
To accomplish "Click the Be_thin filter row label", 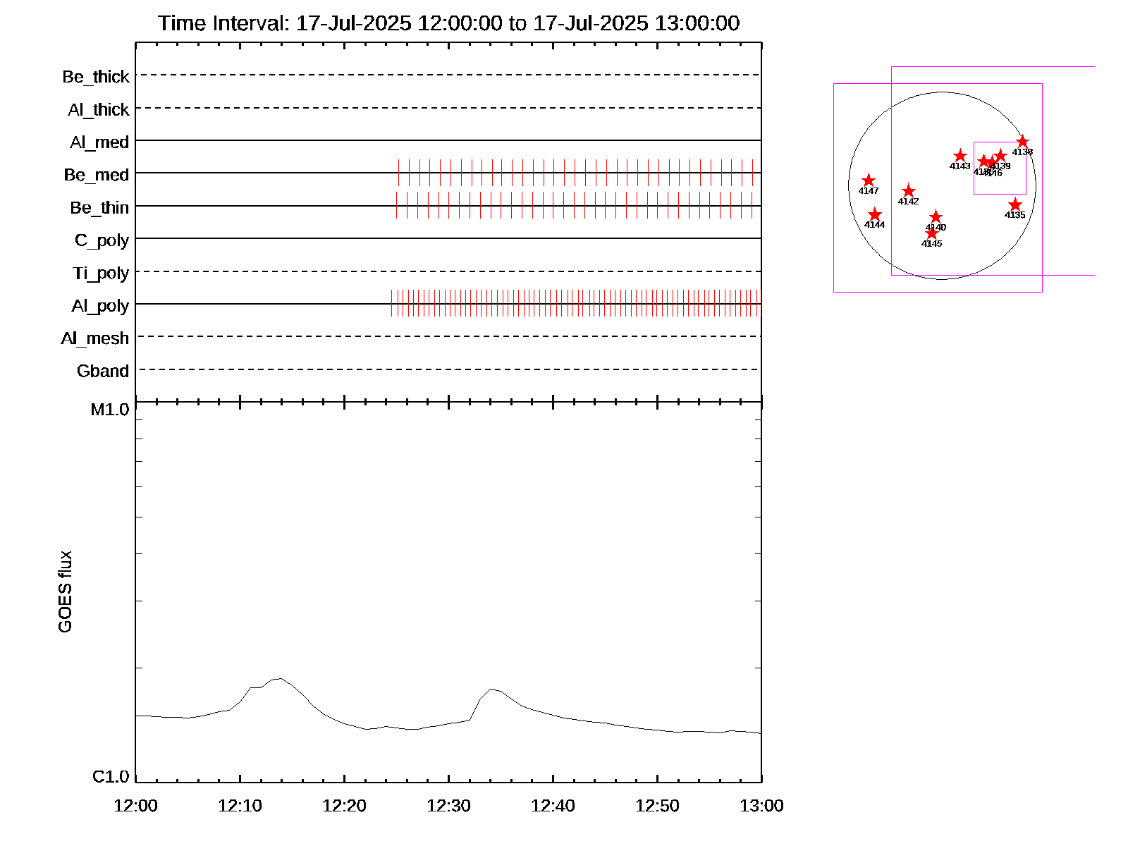I will [x=99, y=208].
